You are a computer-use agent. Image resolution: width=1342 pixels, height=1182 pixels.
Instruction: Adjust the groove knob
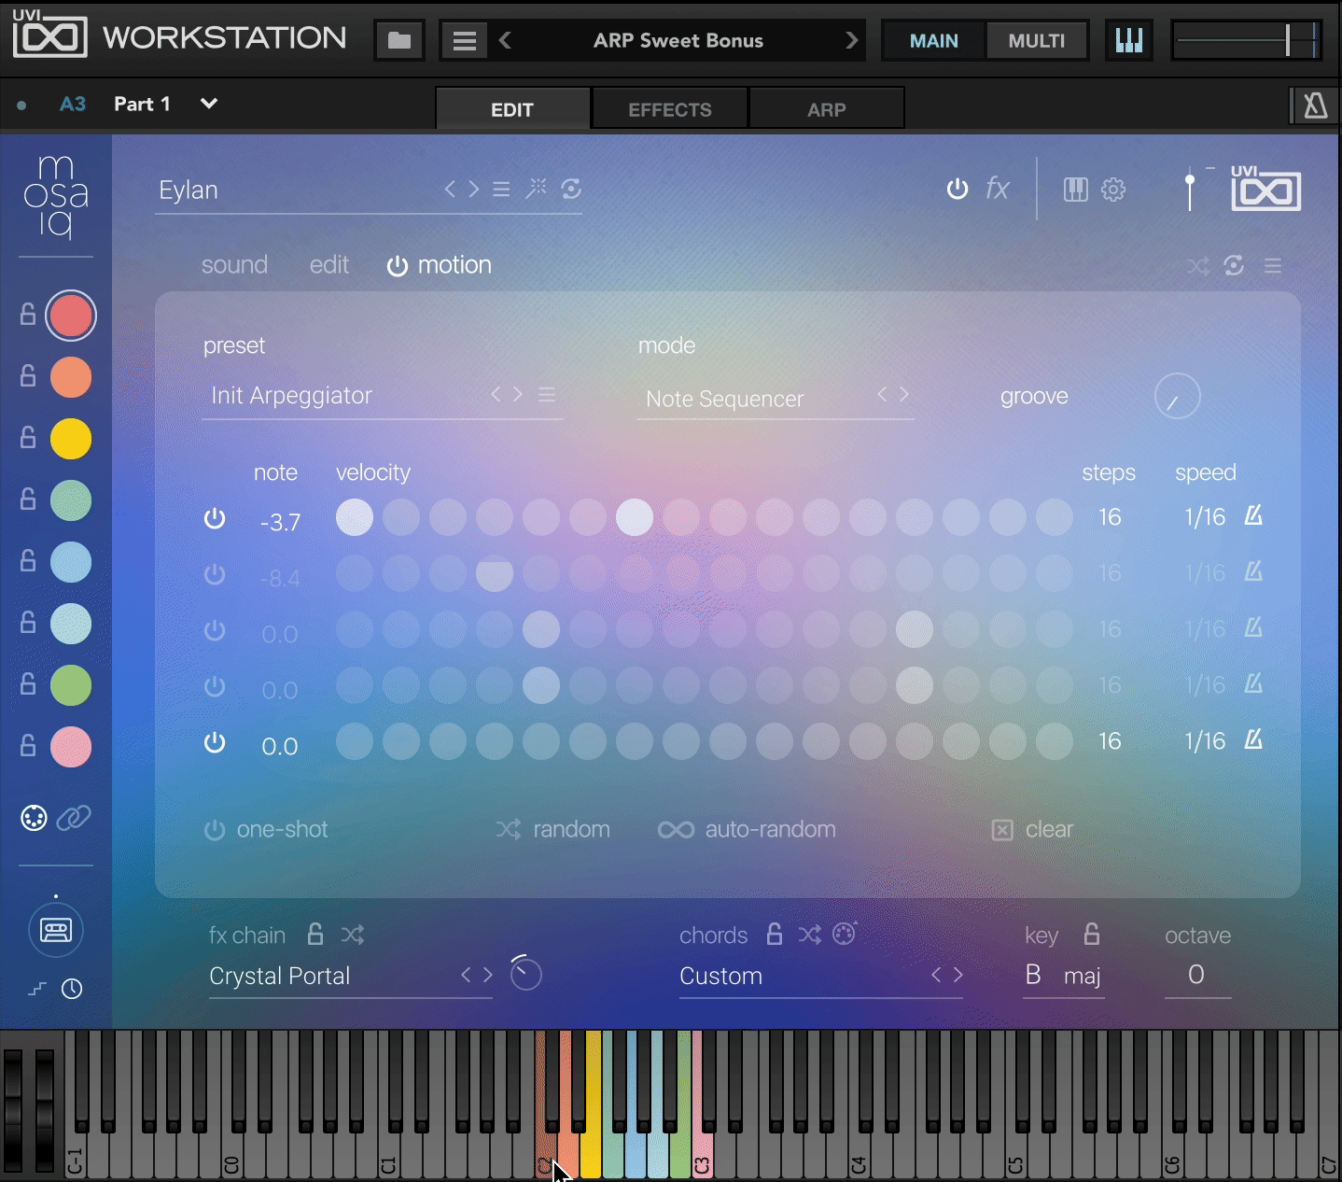tap(1177, 396)
